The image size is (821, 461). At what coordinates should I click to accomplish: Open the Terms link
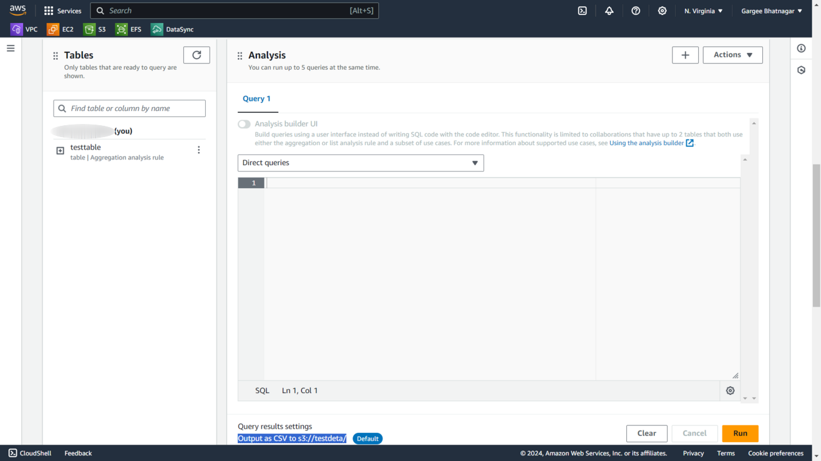pyautogui.click(x=726, y=453)
